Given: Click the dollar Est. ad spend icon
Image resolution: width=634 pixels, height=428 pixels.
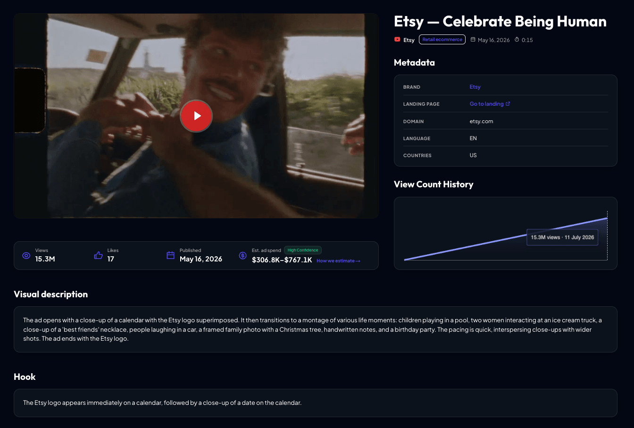Looking at the screenshot, I should point(242,255).
